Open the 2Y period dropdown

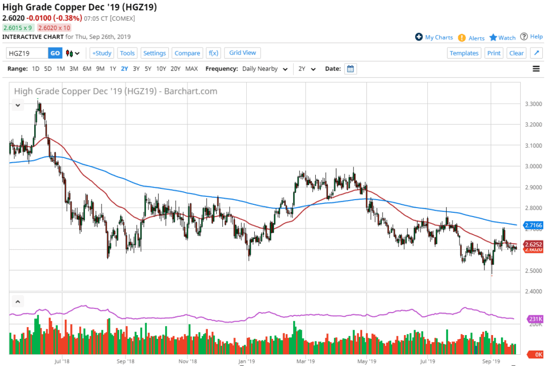(307, 68)
